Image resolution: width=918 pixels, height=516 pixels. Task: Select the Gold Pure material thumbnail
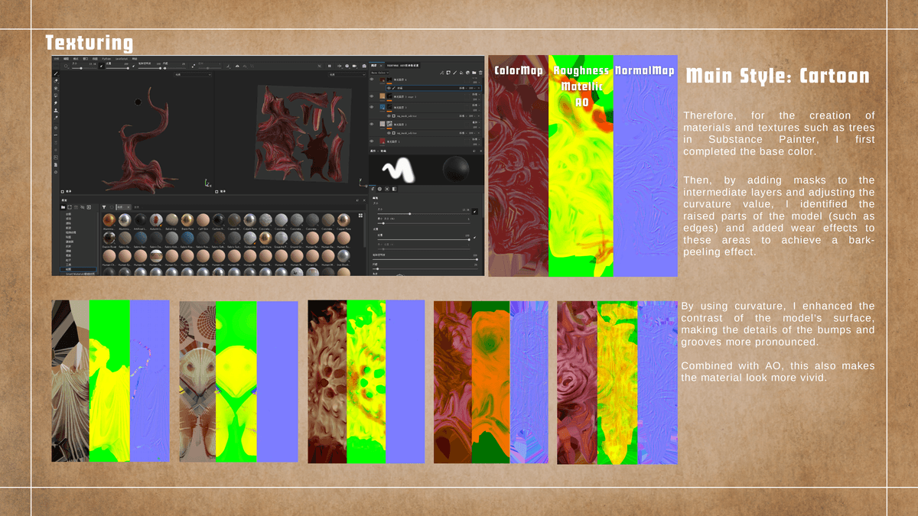[x=264, y=239]
